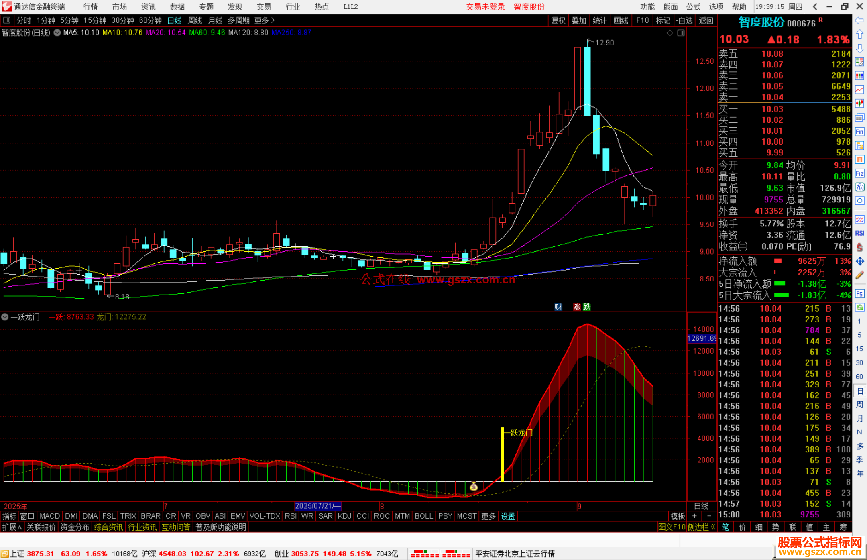867x560 pixels.
Task: Open the MA settings arrow beside 智度股份(日线)
Action: point(57,33)
